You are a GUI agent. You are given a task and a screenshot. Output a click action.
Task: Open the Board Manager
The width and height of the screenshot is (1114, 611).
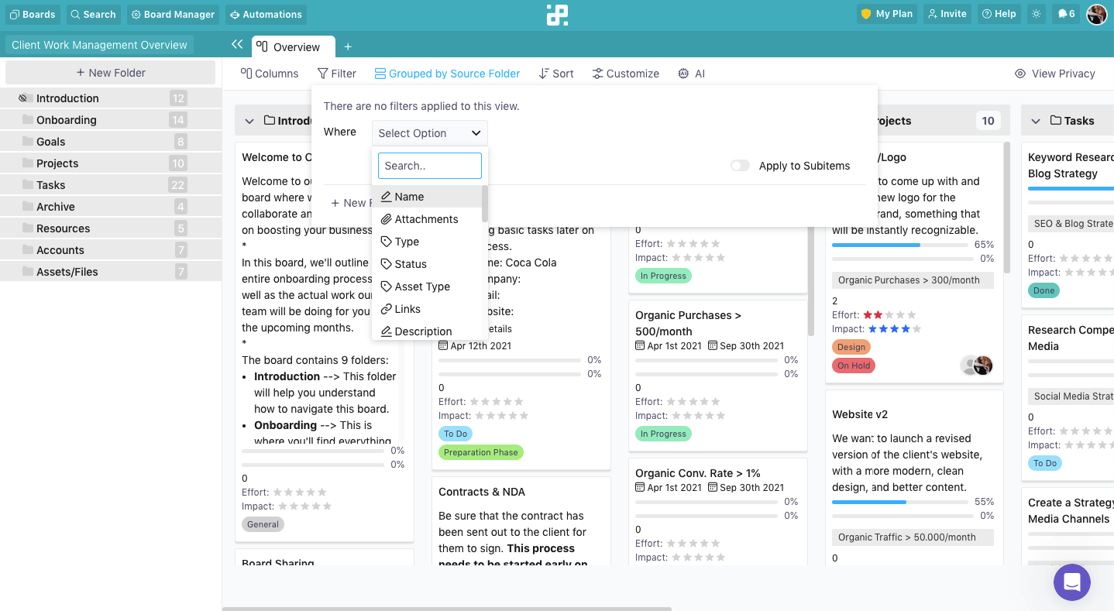174,14
